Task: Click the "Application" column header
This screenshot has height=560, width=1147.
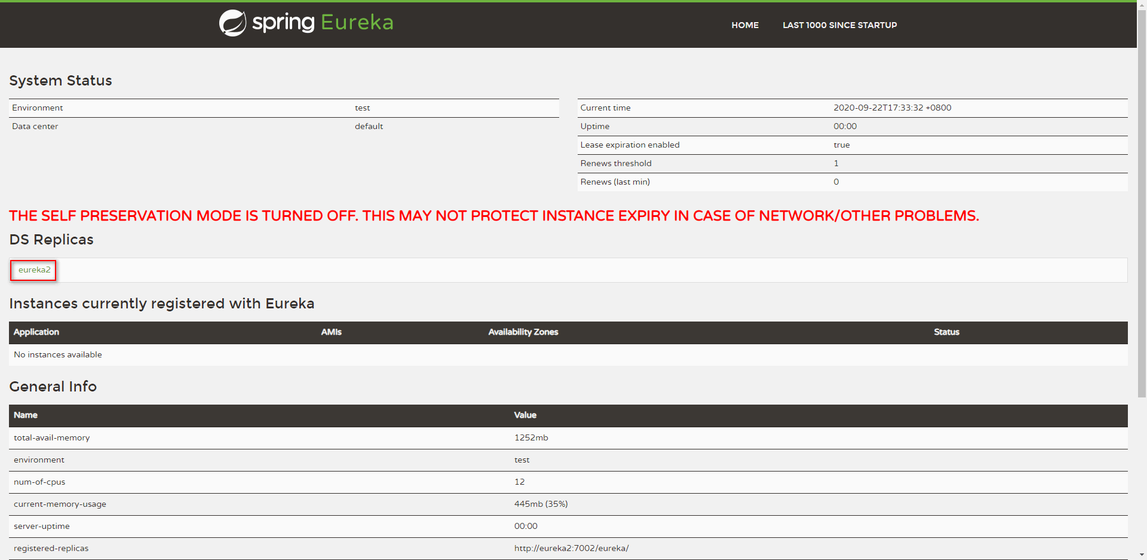Action: click(36, 332)
